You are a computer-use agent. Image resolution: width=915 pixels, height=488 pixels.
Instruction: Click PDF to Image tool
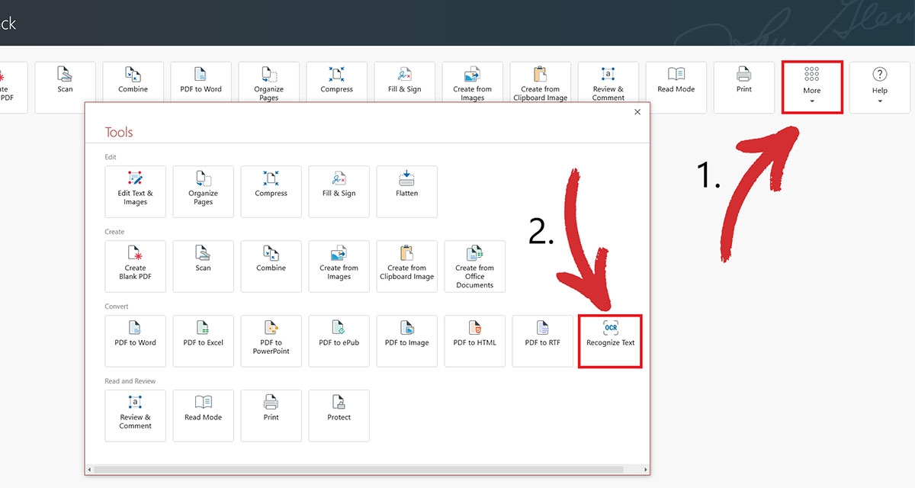point(406,341)
